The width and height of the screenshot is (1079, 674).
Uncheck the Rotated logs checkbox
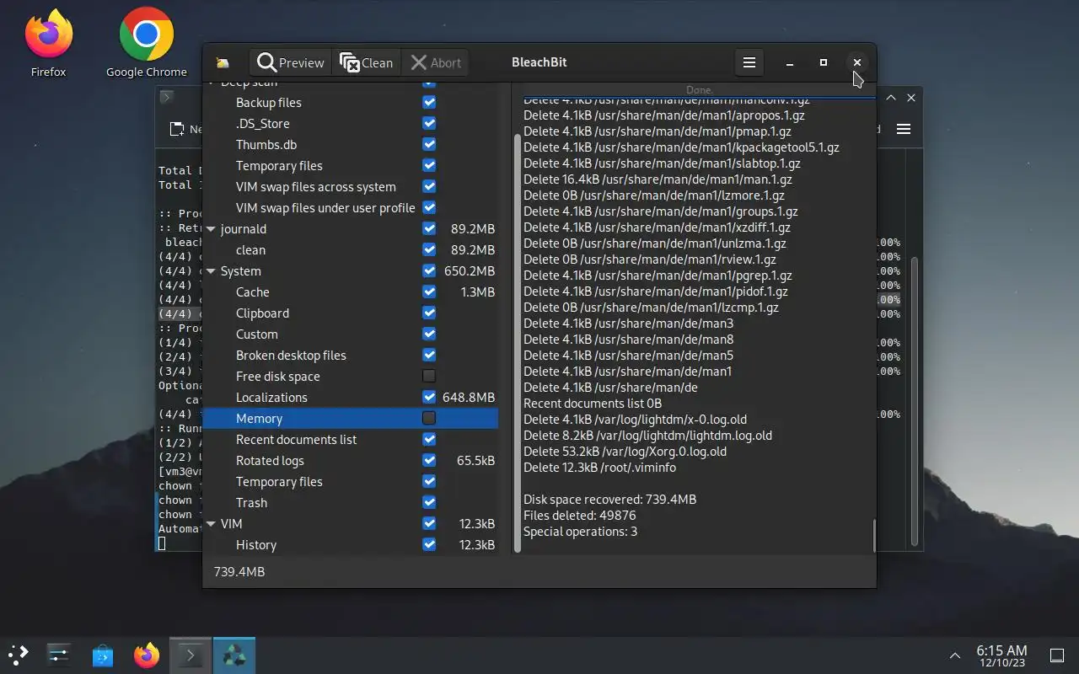coord(429,460)
